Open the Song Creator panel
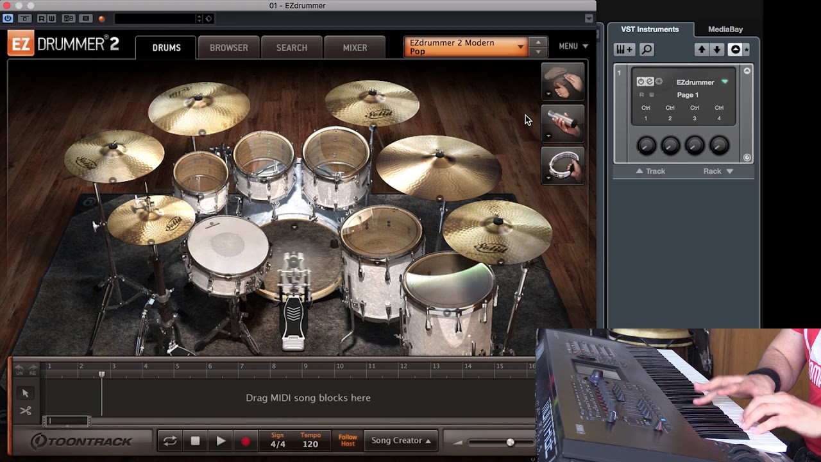Viewport: 821px width, 462px height. (x=401, y=440)
